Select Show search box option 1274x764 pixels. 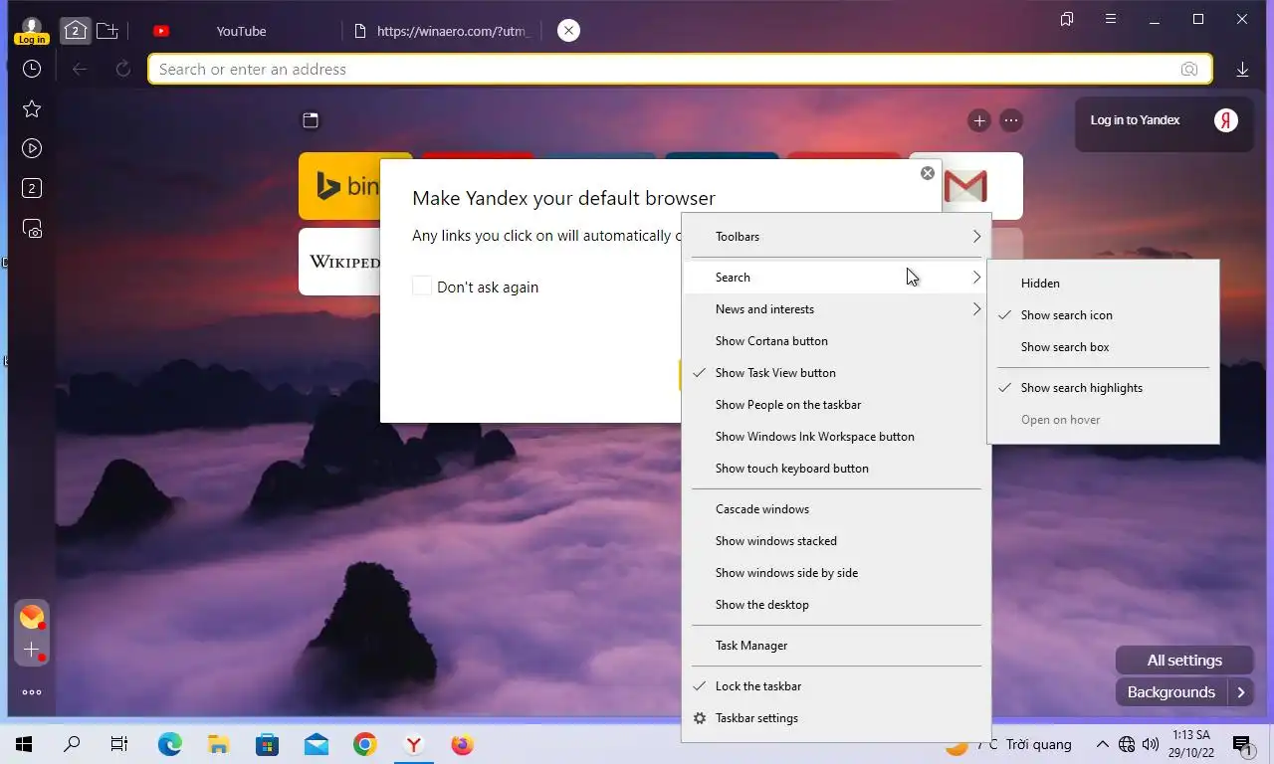coord(1103,347)
